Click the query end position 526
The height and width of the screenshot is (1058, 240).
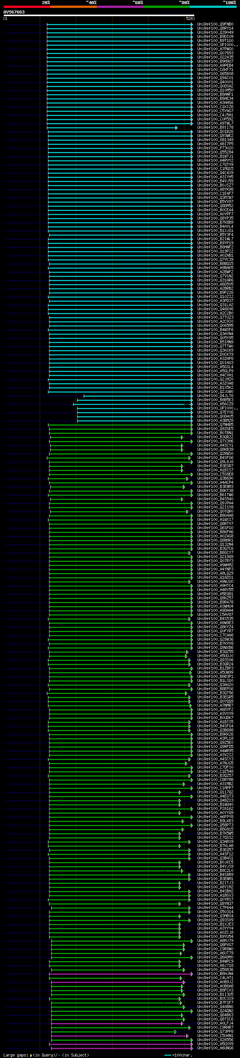(x=189, y=18)
